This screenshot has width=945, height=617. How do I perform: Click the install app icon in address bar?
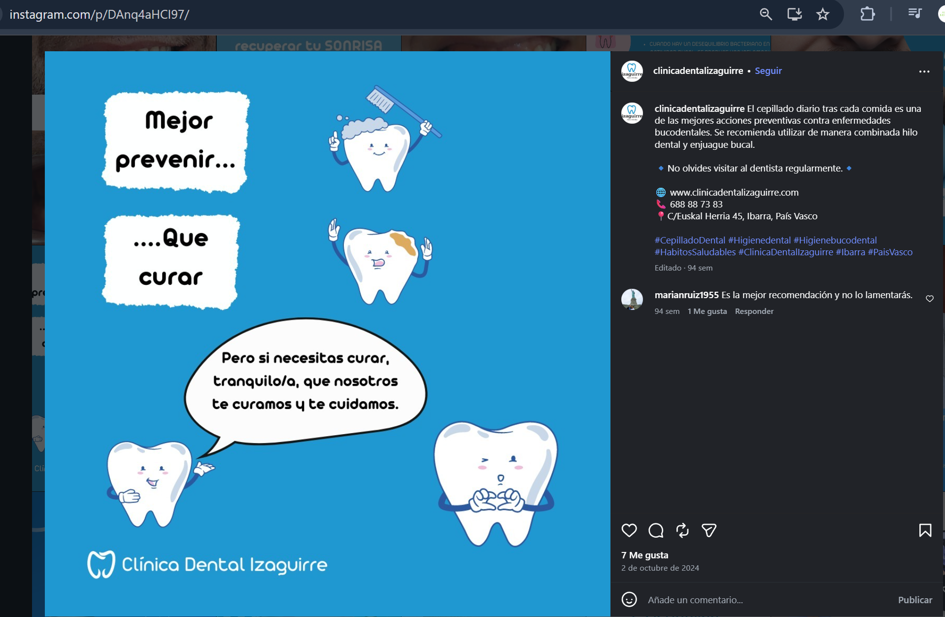tap(794, 14)
